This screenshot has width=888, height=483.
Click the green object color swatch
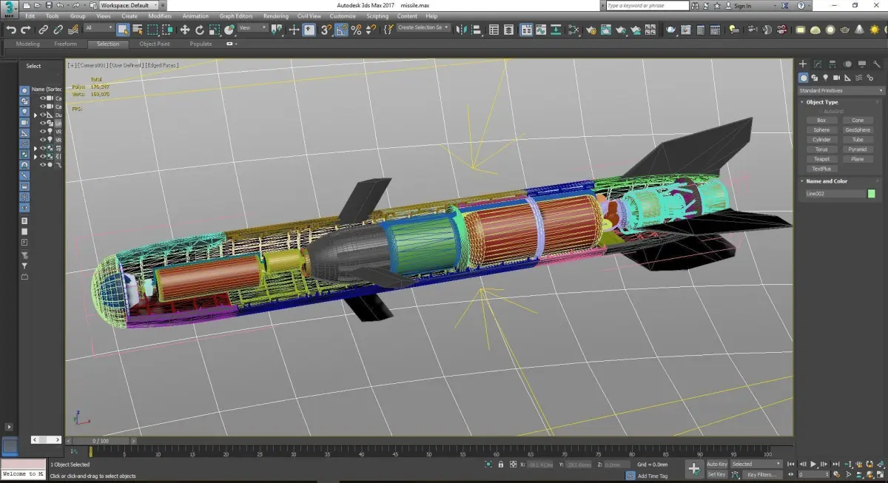click(871, 194)
